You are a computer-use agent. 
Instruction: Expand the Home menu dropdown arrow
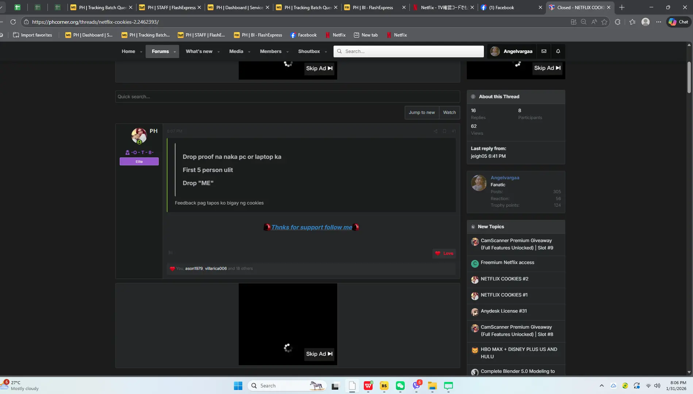pos(141,52)
